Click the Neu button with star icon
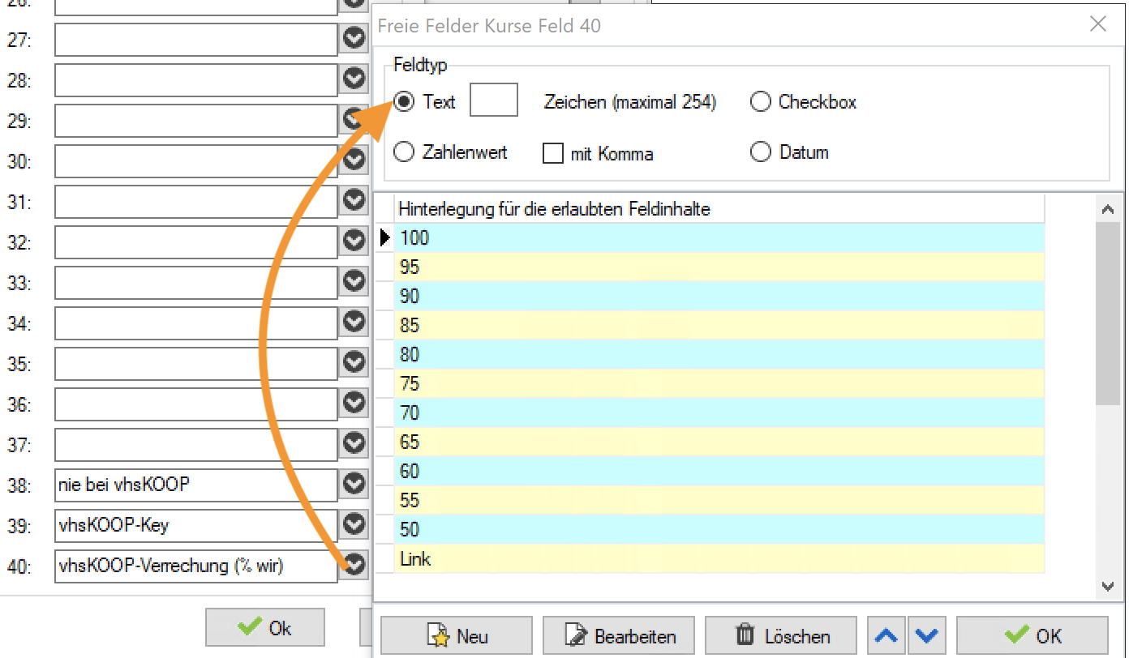Viewport: 1129px width, 658px height. pos(457,636)
